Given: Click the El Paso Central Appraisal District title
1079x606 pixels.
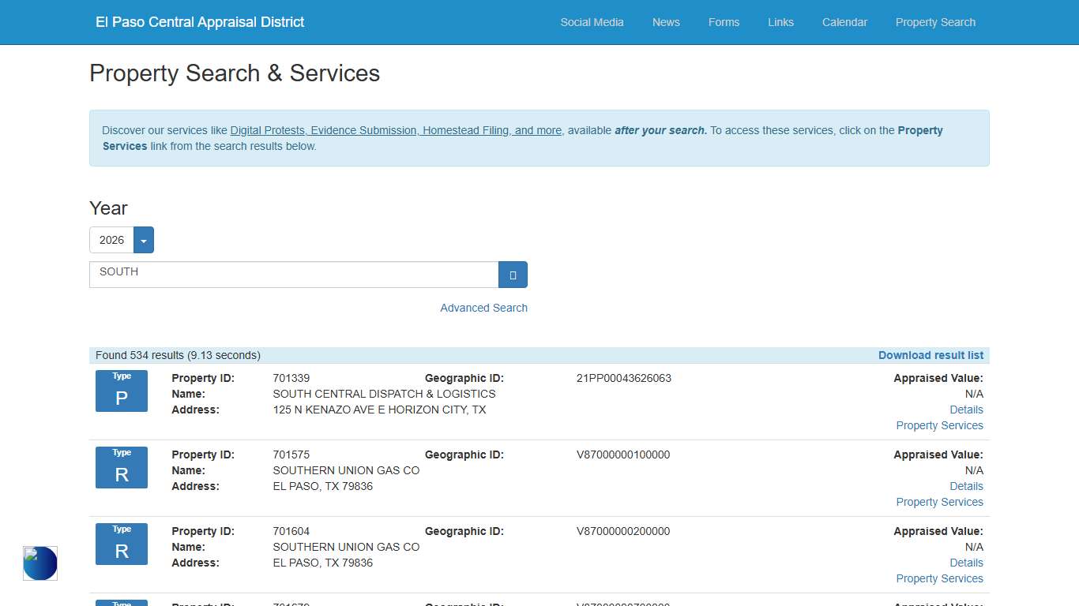Looking at the screenshot, I should [200, 22].
